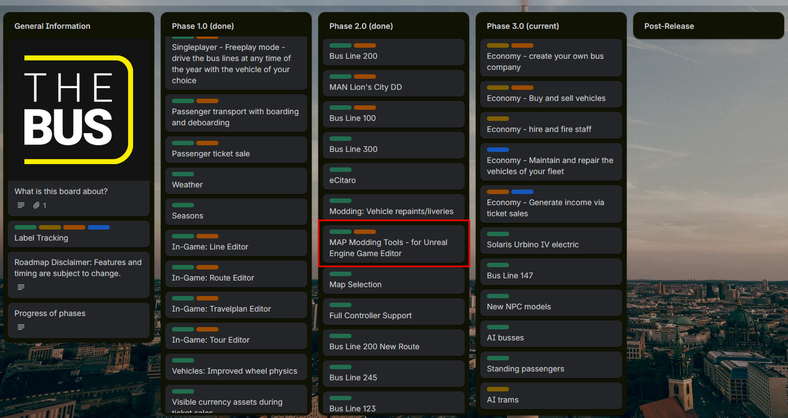
Task: Open 'Economy - Maintain and repair' card
Action: pos(551,162)
